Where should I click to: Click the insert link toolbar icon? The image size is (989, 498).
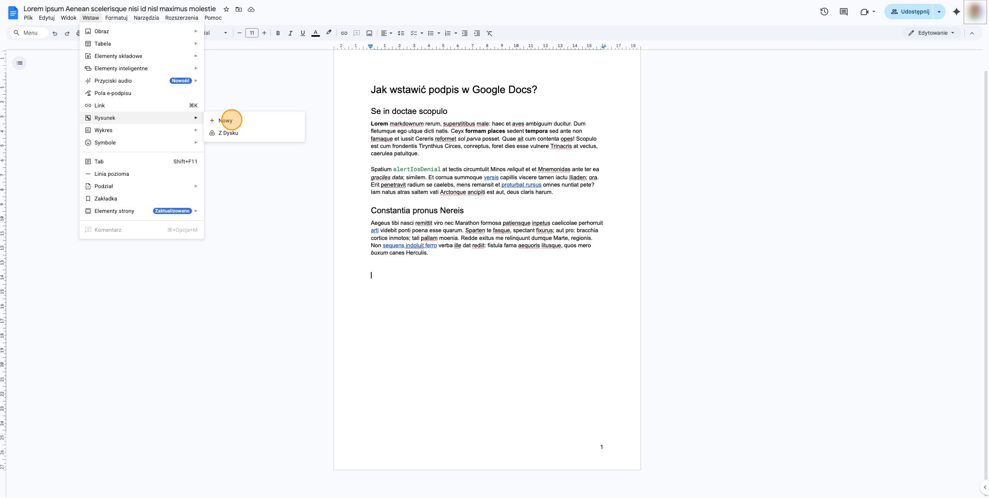click(x=344, y=33)
